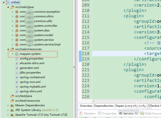Click the jdbc.properties file icon
The width and height of the screenshot is (161, 118).
tap(17, 73)
